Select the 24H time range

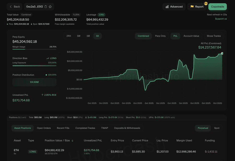point(69,36)
